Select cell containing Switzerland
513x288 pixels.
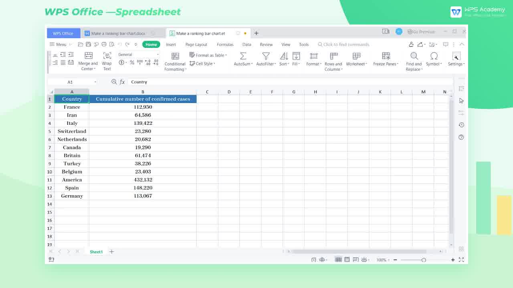click(72, 131)
